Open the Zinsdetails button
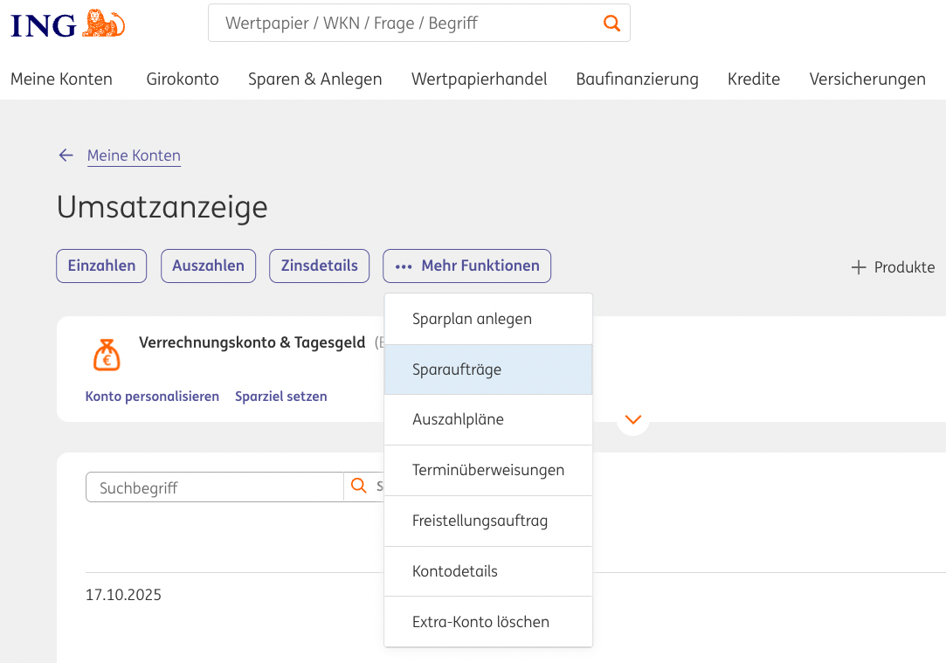This screenshot has height=663, width=946. (319, 266)
